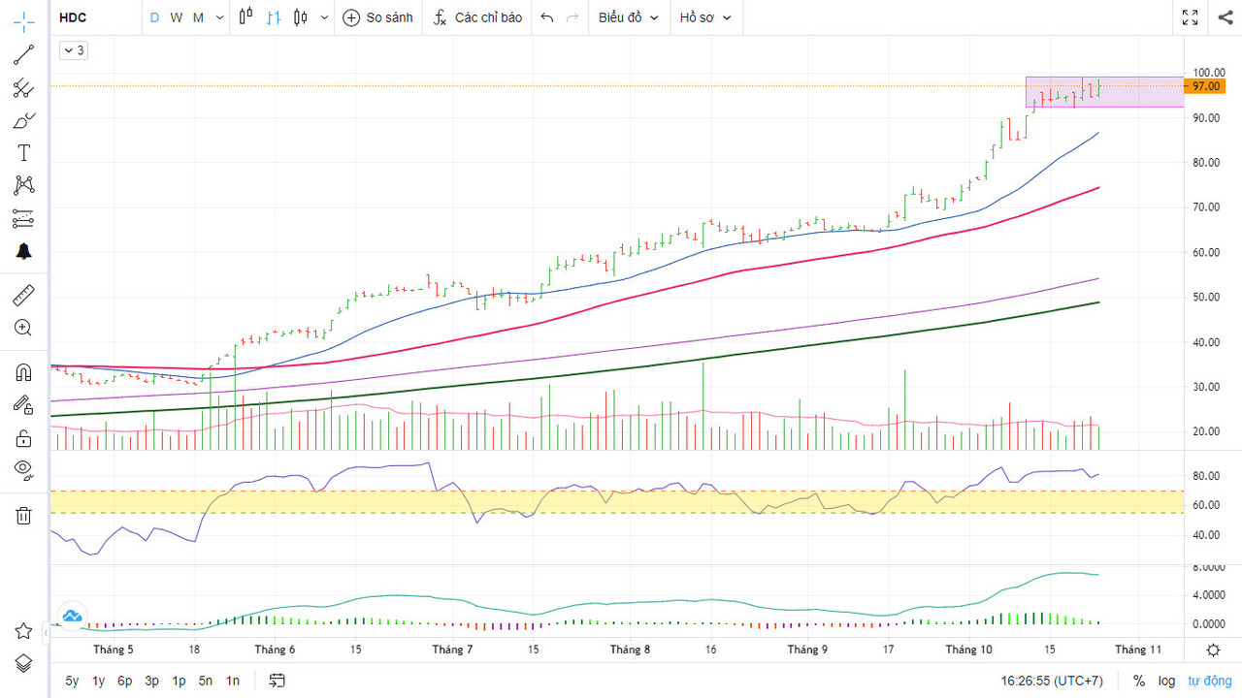Screen dimensions: 1242x698
Task: Select the trend line drawing tool
Action: [23, 55]
